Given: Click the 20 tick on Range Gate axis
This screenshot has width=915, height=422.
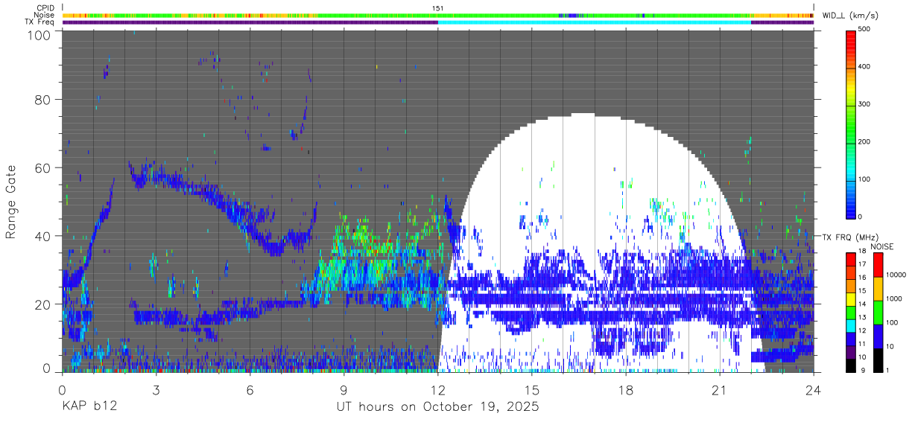Looking at the screenshot, I should [x=43, y=304].
